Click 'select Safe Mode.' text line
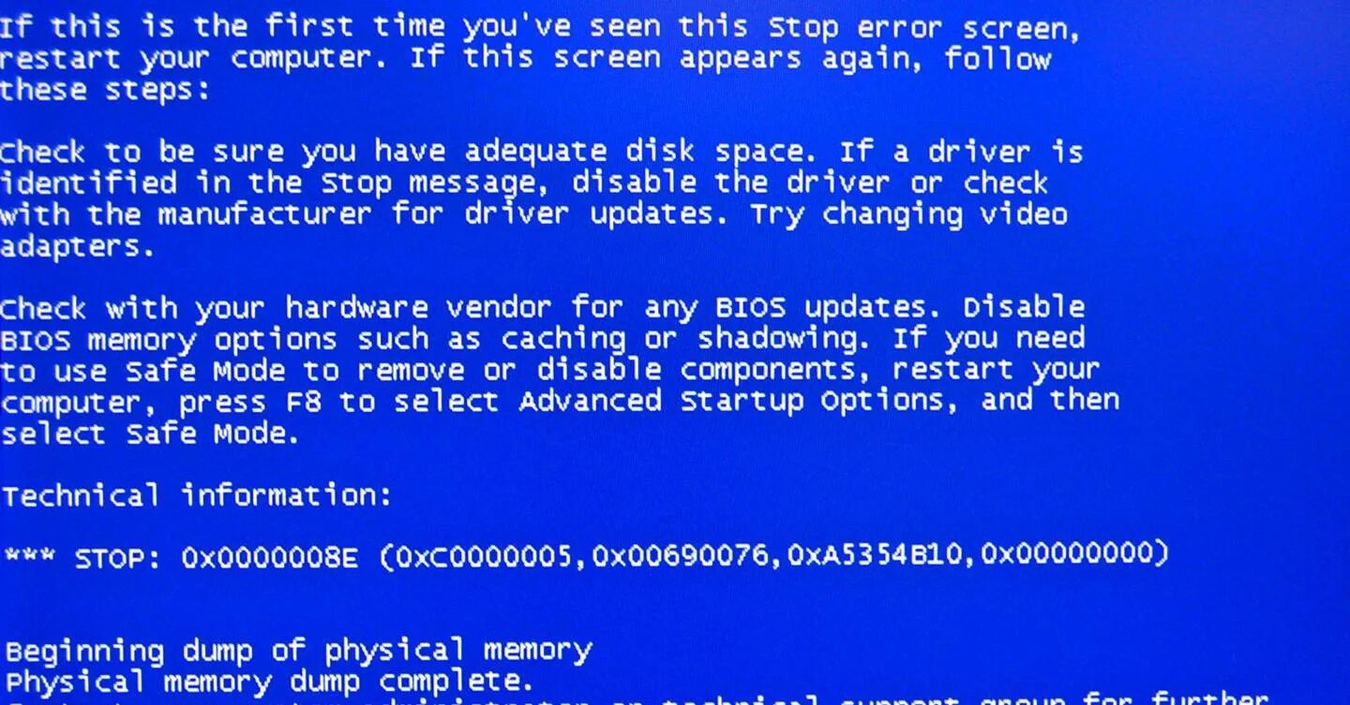Image resolution: width=1350 pixels, height=705 pixels. point(150,434)
